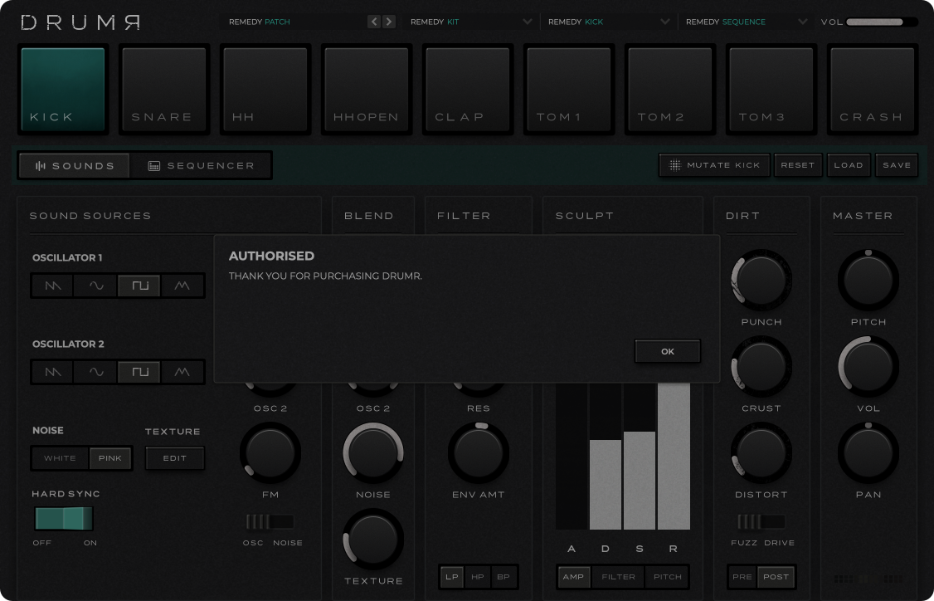Viewport: 934px width, 601px height.
Task: Select Oscillator 2 square waveform
Action: click(139, 372)
